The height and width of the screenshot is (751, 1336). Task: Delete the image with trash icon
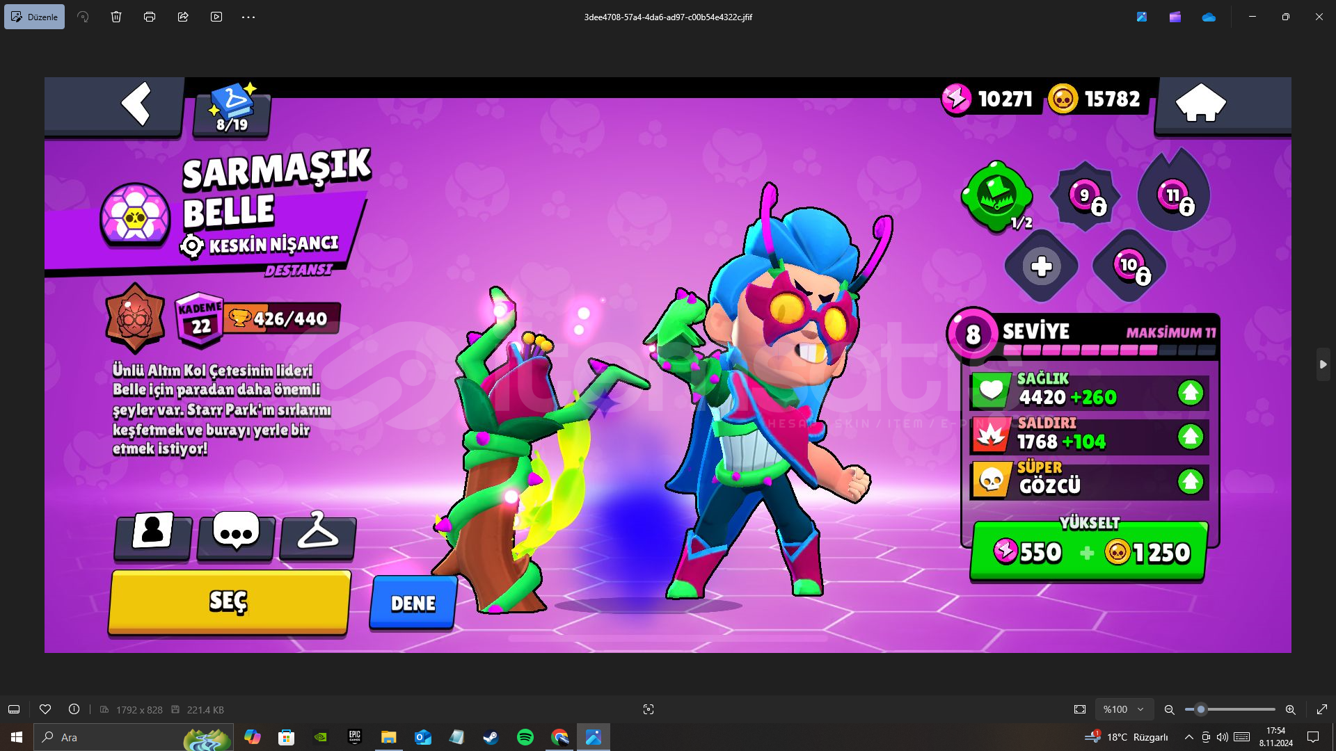[x=116, y=17]
